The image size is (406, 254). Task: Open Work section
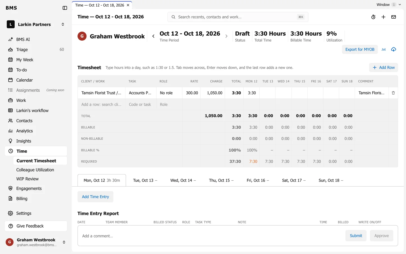click(36, 100)
